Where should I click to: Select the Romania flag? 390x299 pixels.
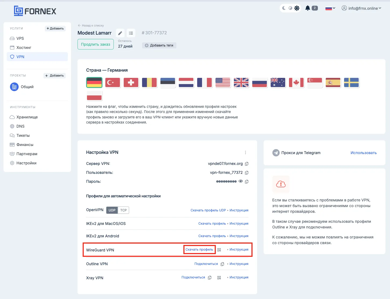click(149, 82)
